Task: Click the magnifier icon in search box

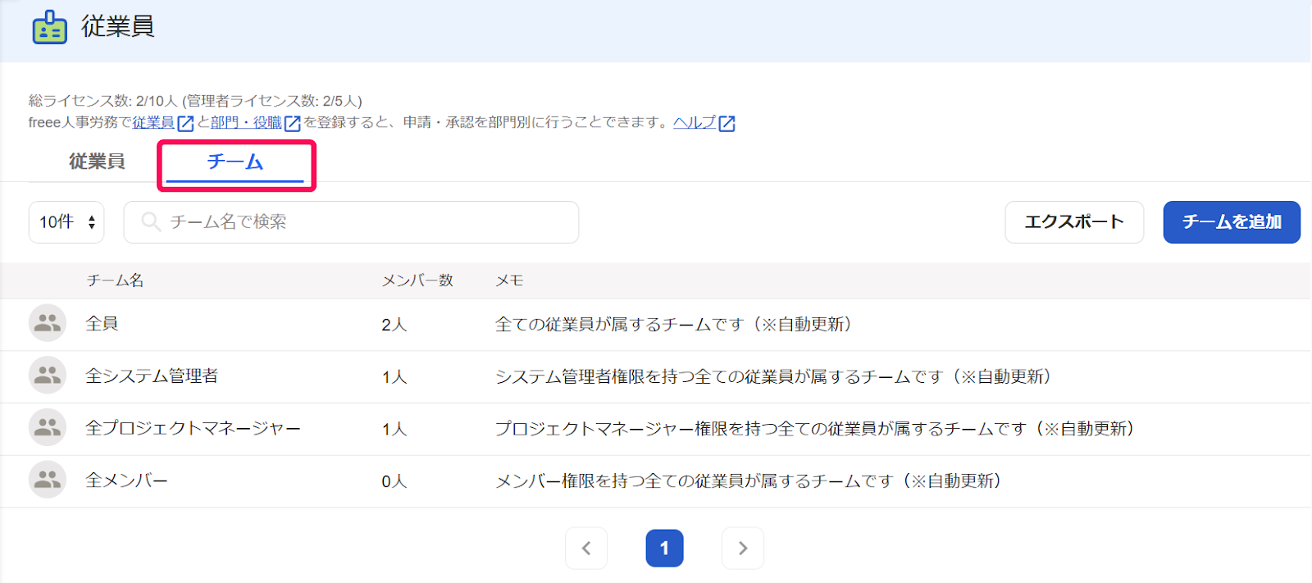Action: [x=151, y=222]
